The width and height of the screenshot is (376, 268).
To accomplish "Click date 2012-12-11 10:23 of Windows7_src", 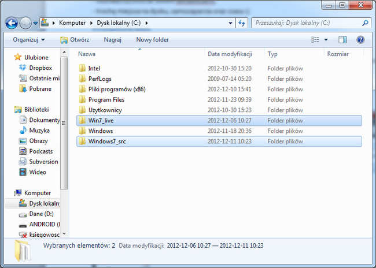I will pyautogui.click(x=230, y=142).
